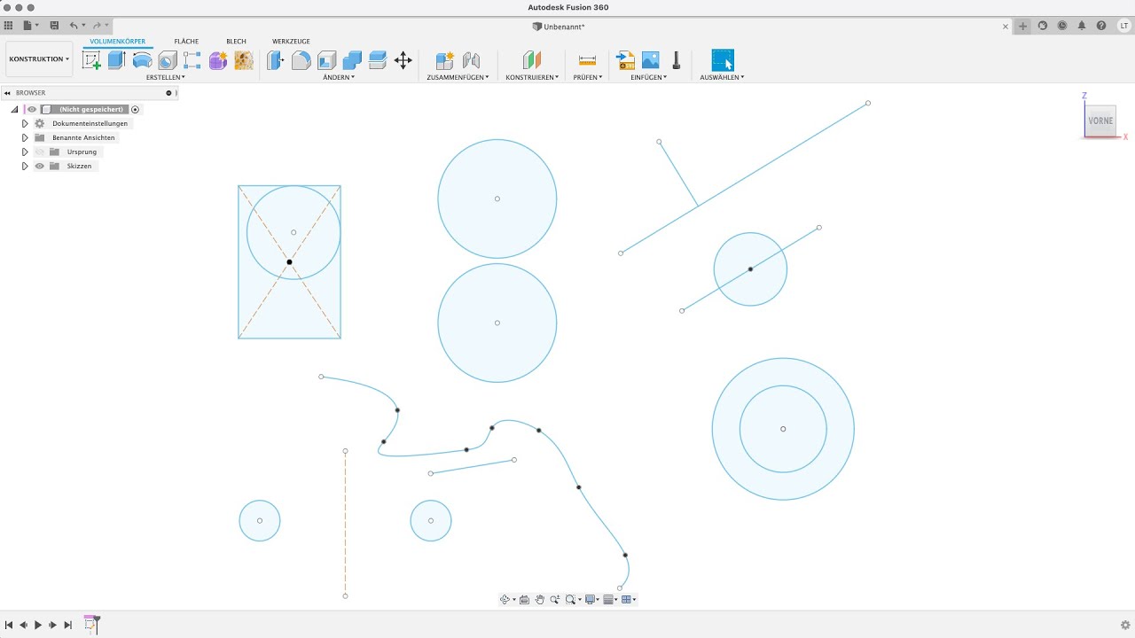Click the Insert Canvas image icon
1135x638 pixels.
(651, 60)
